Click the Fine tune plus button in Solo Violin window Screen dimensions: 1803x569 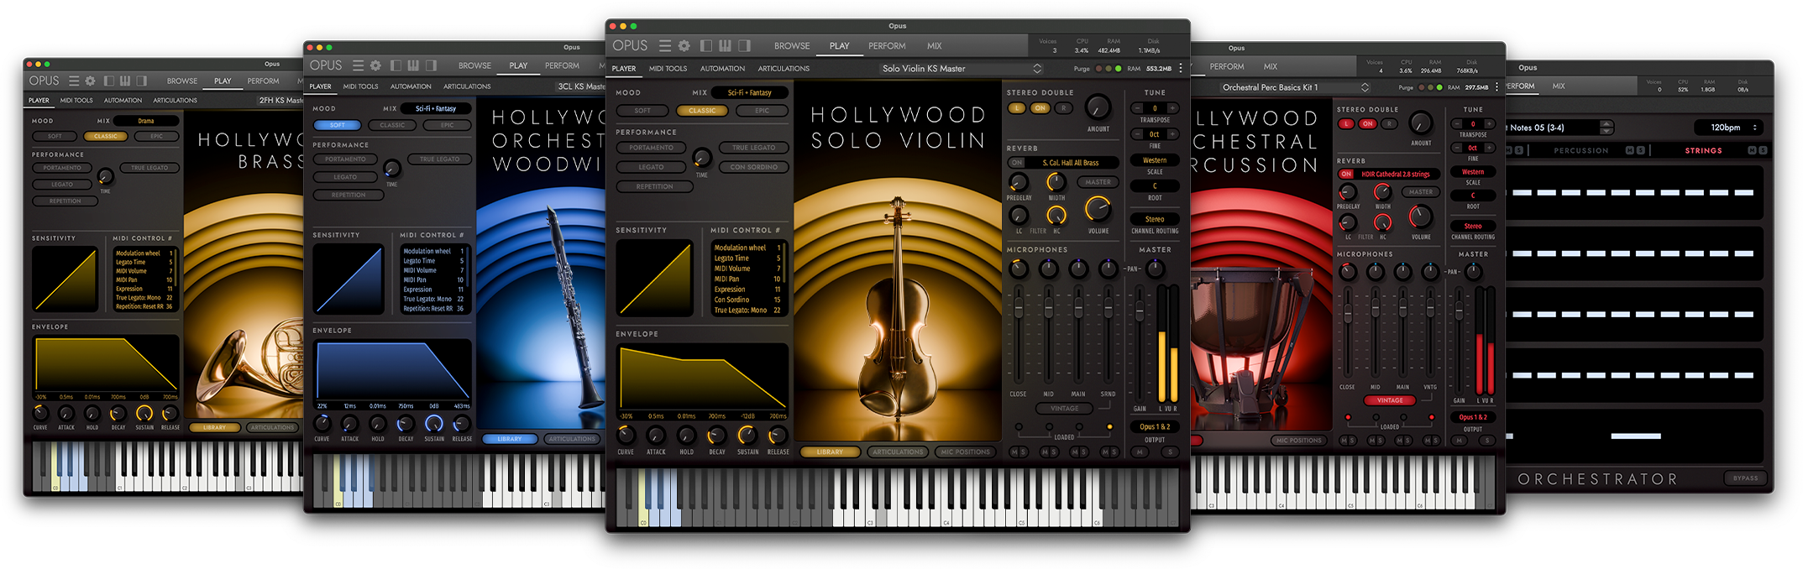point(1172,134)
